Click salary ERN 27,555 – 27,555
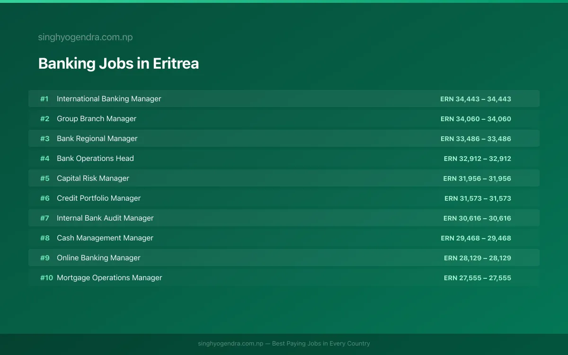 (x=478, y=278)
